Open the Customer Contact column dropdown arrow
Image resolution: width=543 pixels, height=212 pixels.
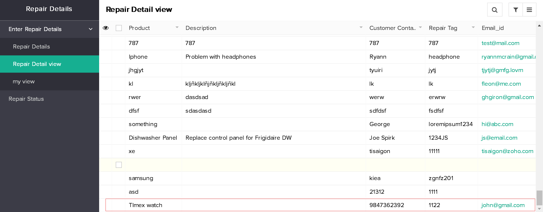coord(420,27)
